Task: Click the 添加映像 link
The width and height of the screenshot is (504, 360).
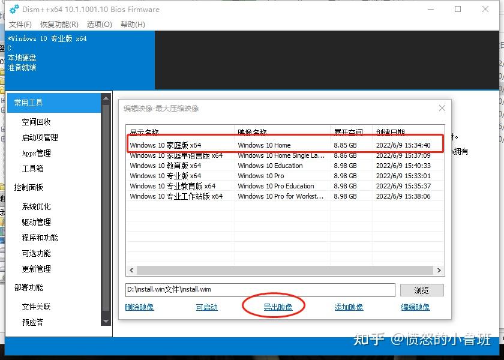Action: click(349, 307)
